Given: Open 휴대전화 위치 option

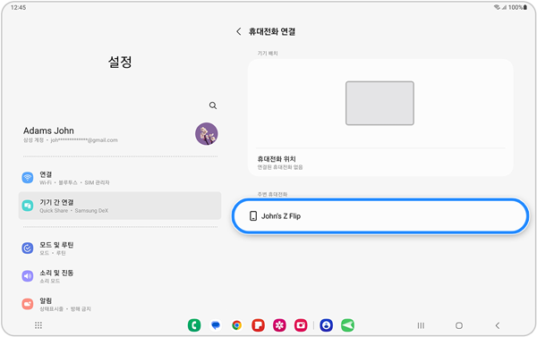Looking at the screenshot, I should tap(380, 163).
